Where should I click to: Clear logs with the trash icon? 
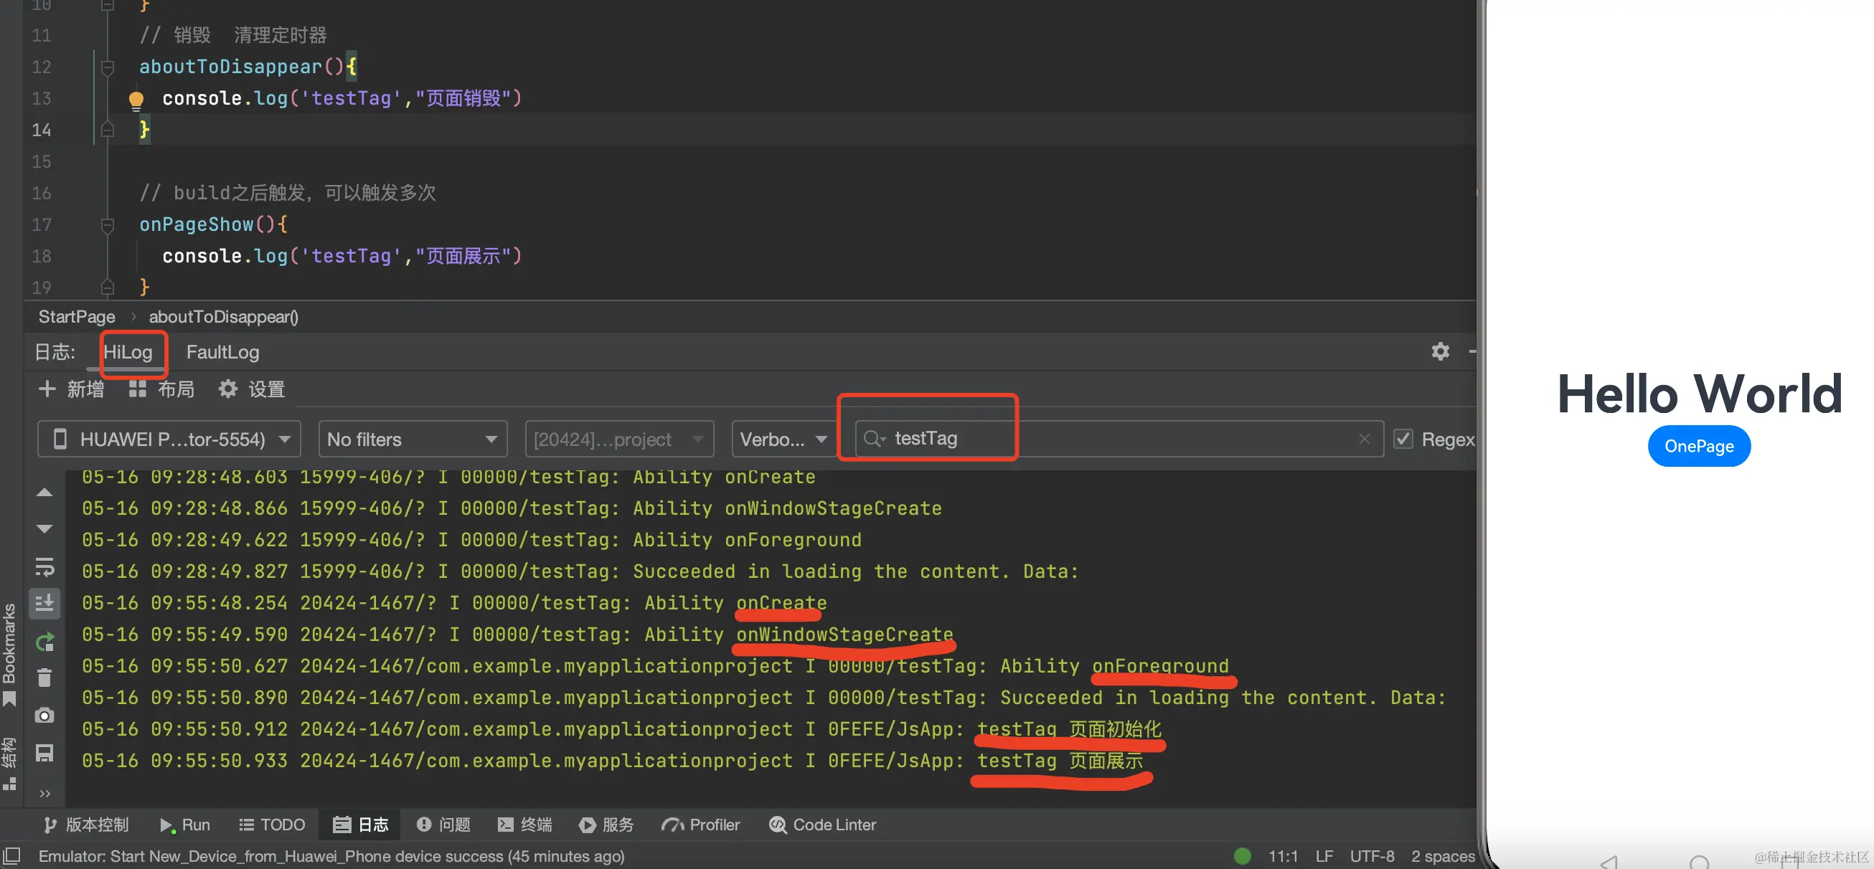[44, 678]
